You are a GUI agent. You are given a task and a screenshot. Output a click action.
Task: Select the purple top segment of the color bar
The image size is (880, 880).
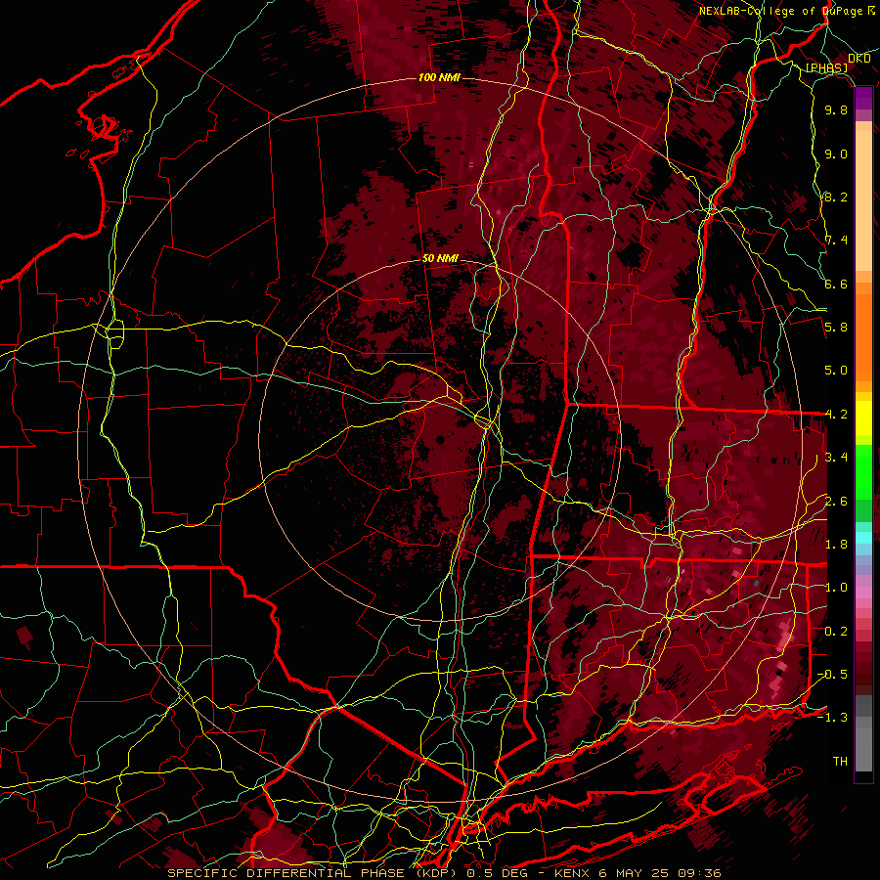pyautogui.click(x=863, y=99)
